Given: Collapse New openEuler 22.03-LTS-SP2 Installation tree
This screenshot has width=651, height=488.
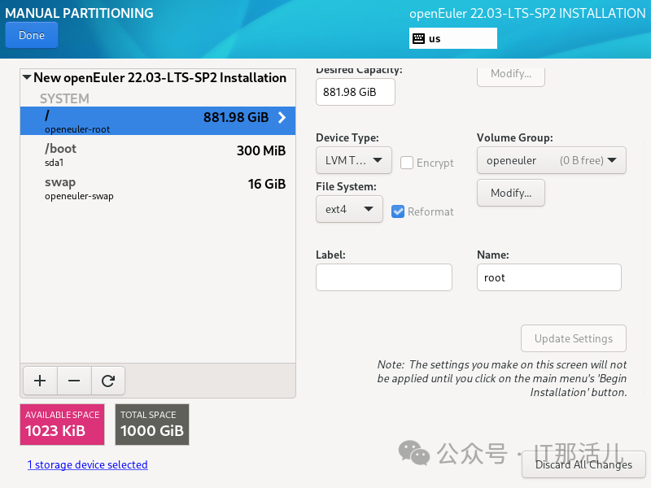Looking at the screenshot, I should click(27, 78).
